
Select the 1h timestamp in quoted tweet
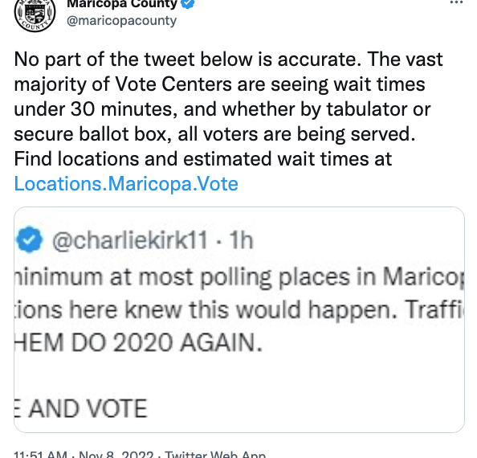click(241, 240)
